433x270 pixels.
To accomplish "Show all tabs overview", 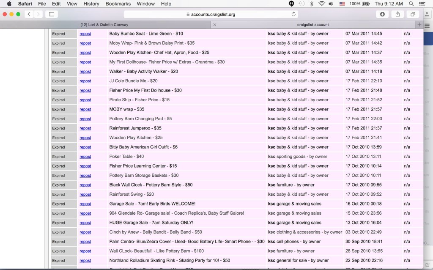I will point(413,14).
